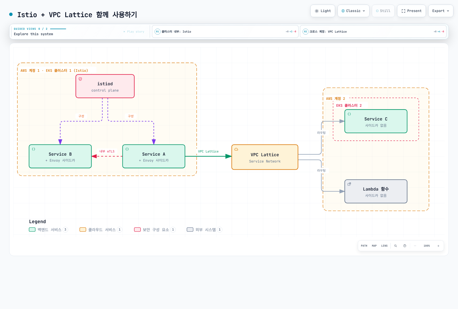Reset zoom via 100% label

pyautogui.click(x=427, y=246)
